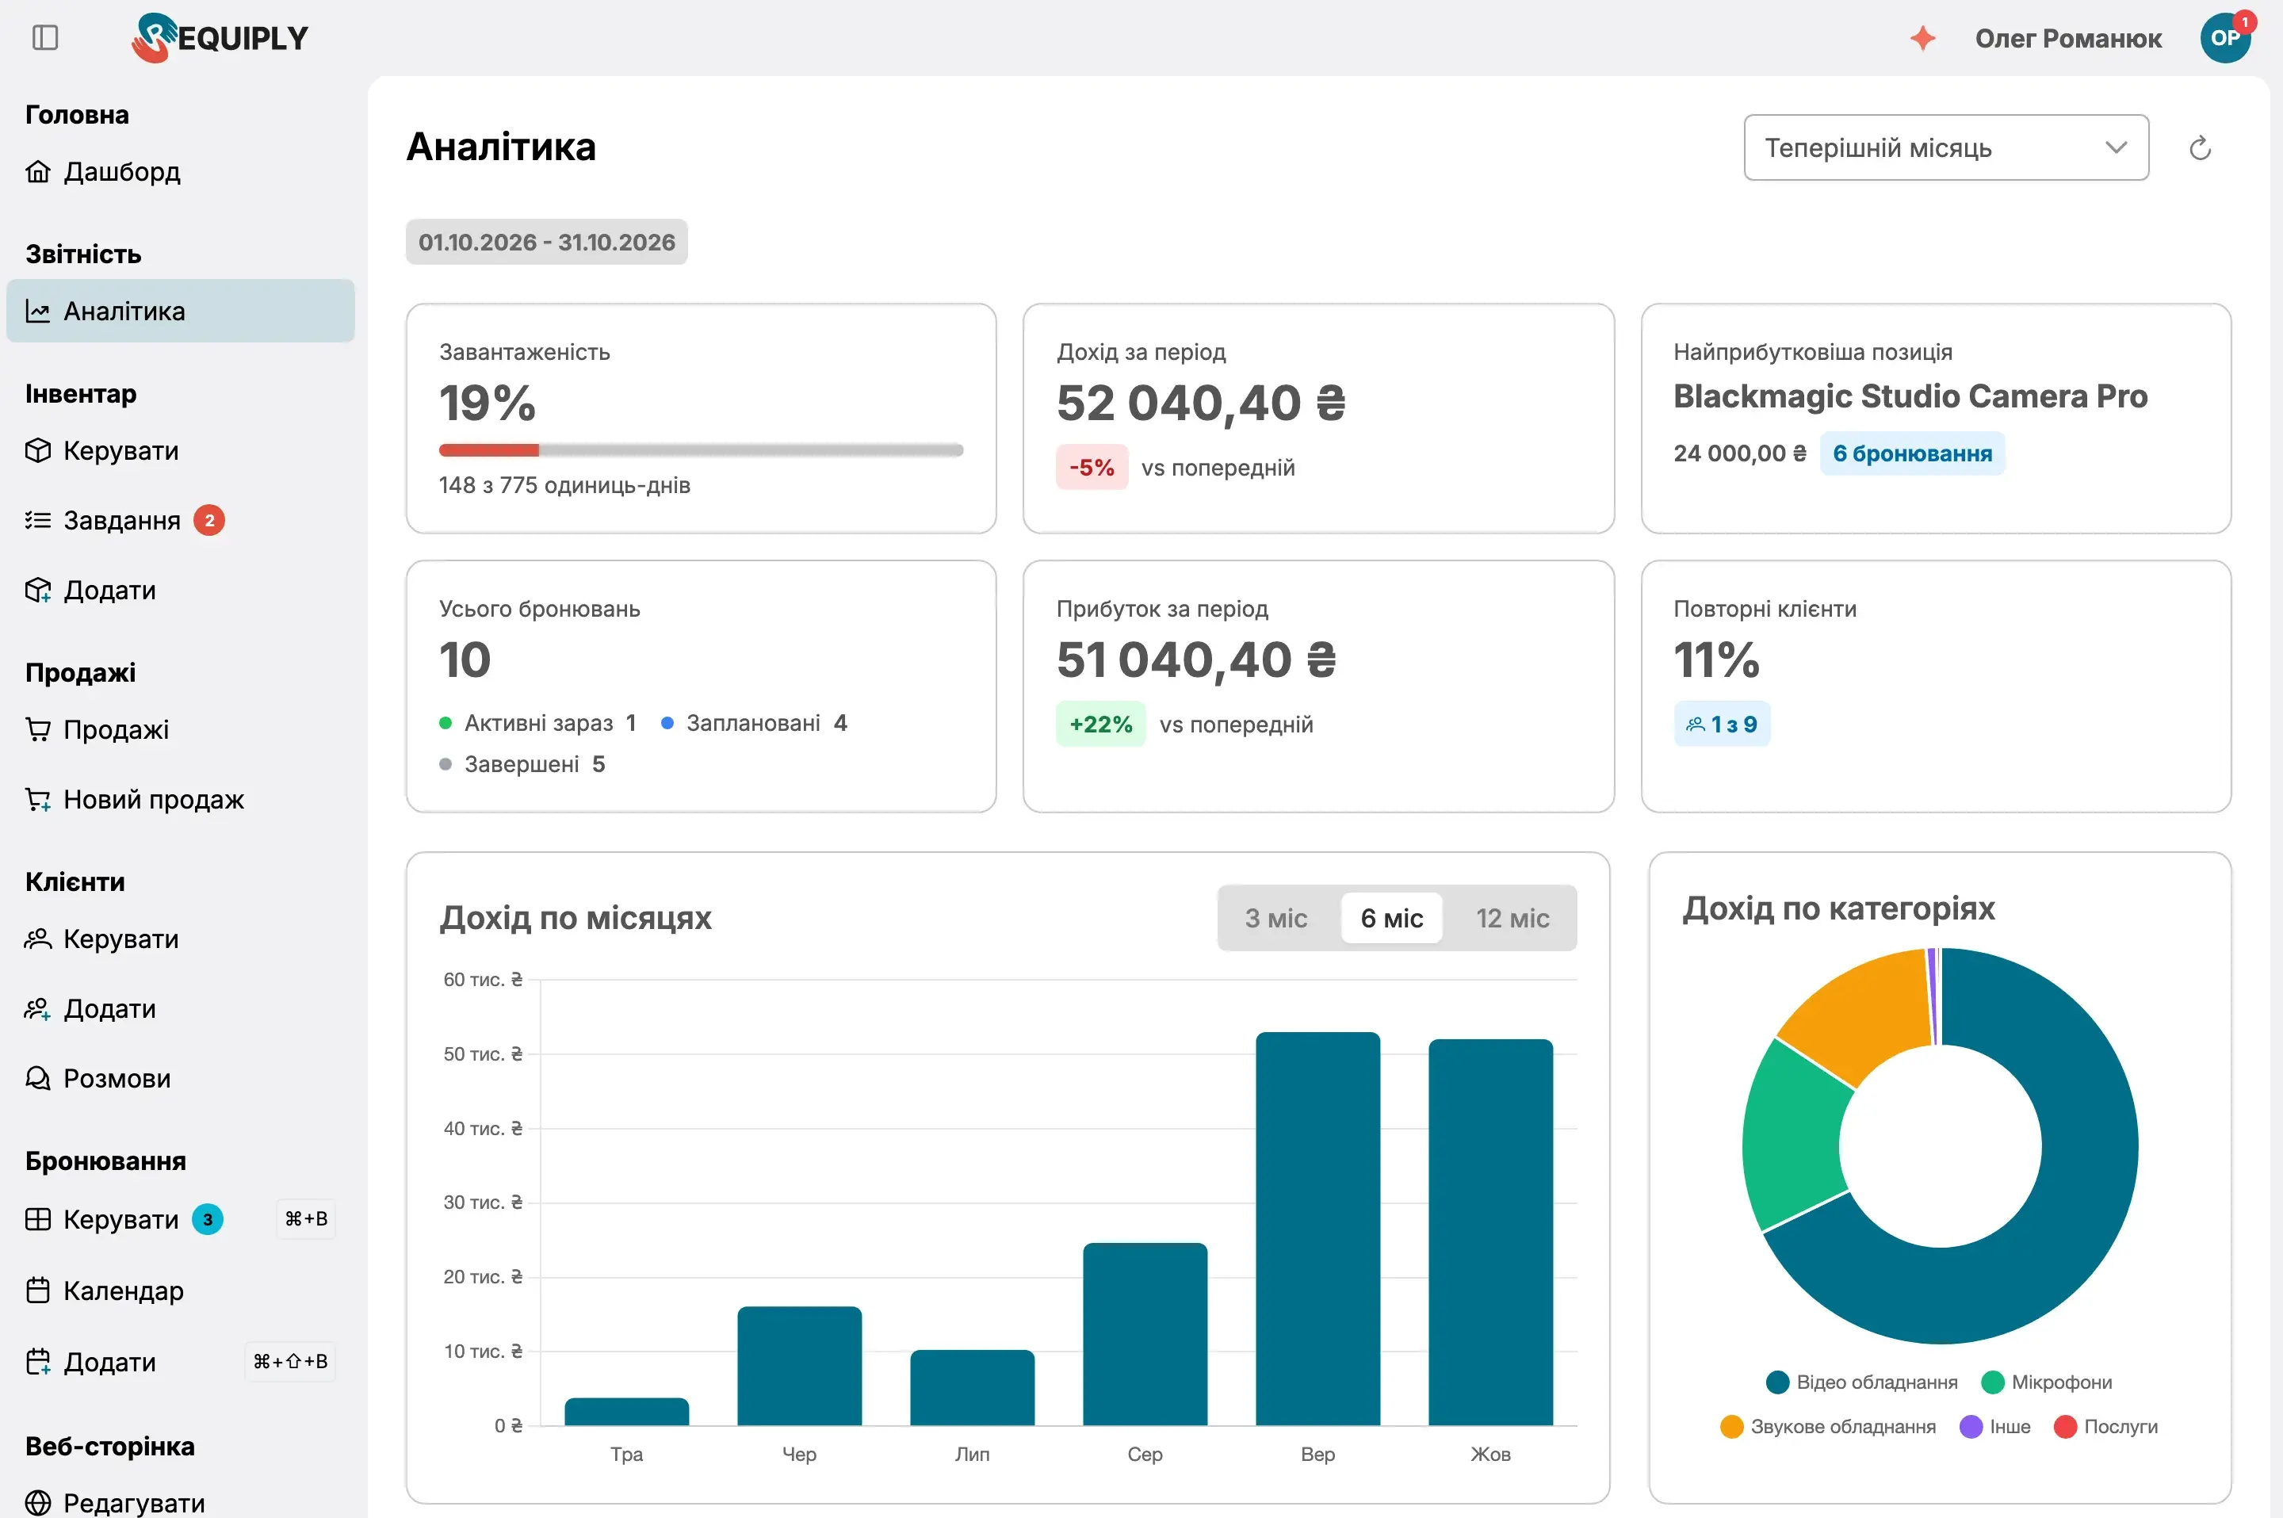Open the Теперішній місяць period dropdown

tap(1945, 148)
